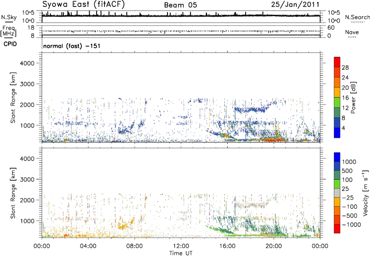Click the '60' Nave tick label

pyautogui.click(x=331, y=28)
